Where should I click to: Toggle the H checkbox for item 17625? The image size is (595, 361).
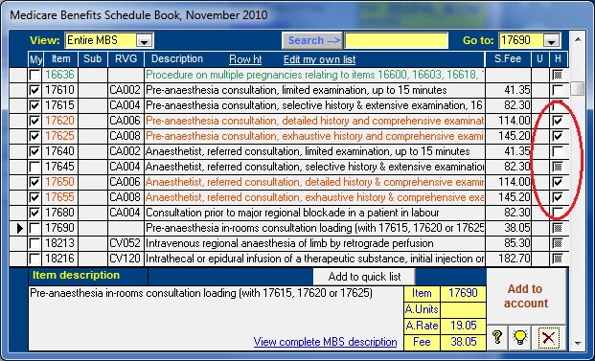[x=558, y=136]
